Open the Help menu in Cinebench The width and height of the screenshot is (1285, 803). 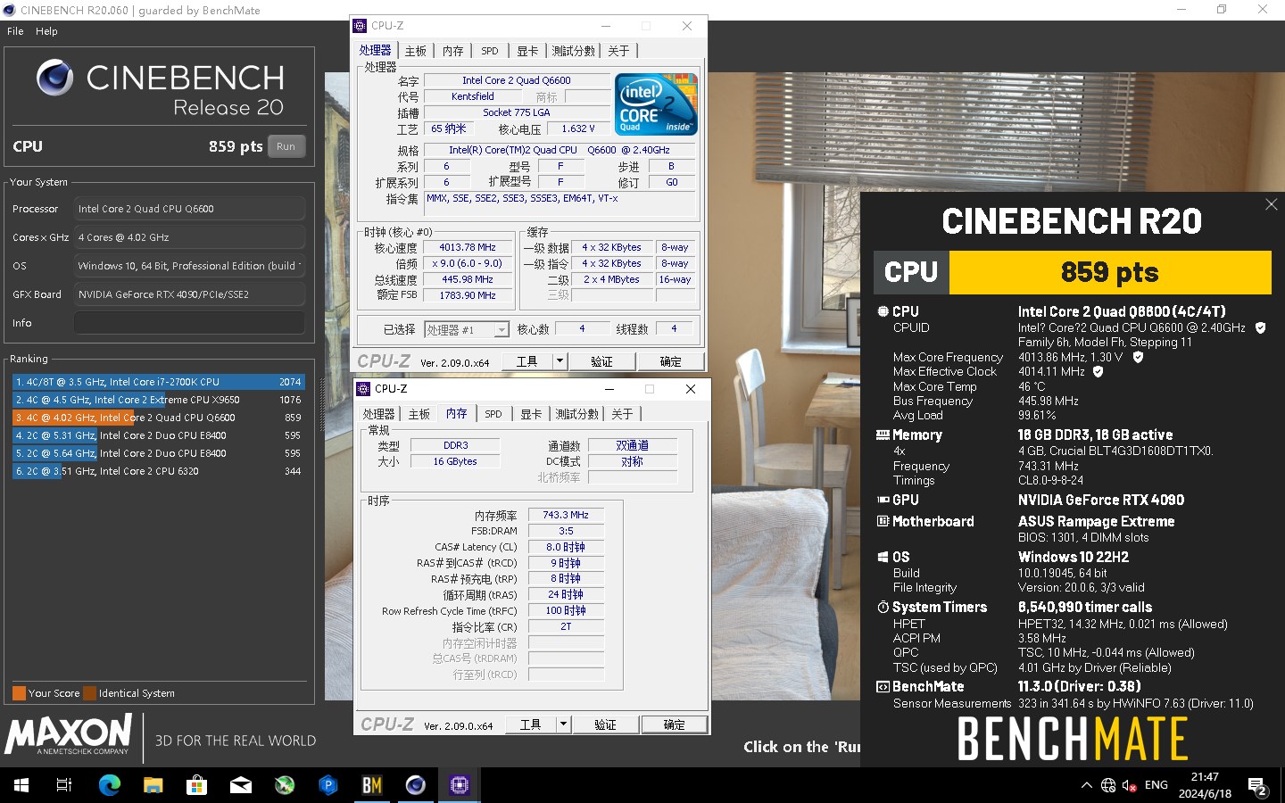point(46,31)
